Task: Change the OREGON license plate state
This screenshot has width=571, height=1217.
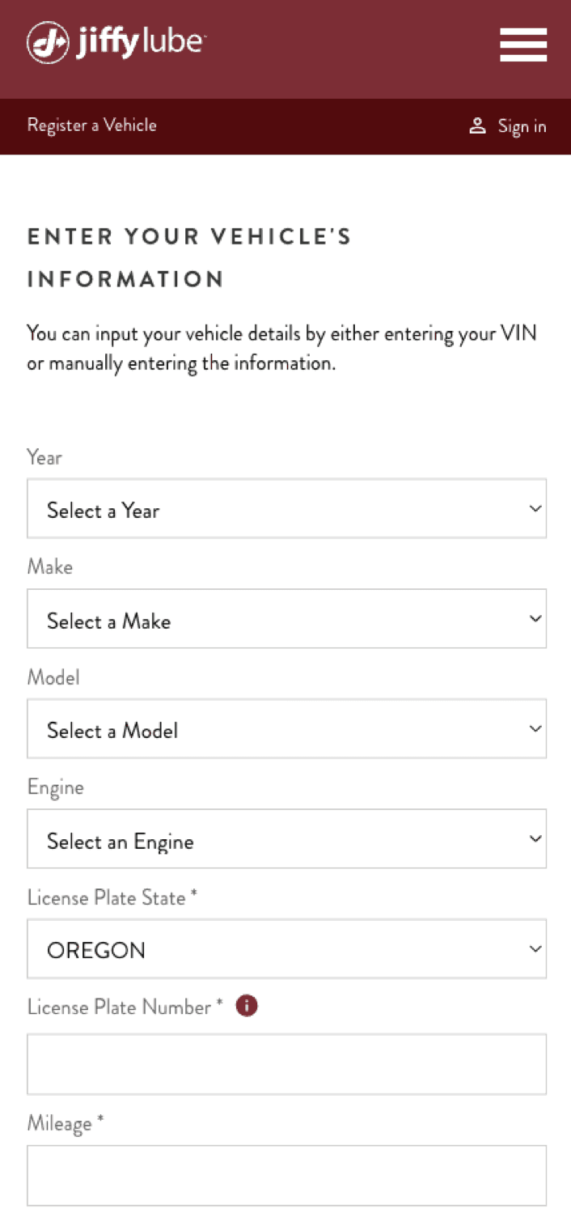Action: point(286,948)
